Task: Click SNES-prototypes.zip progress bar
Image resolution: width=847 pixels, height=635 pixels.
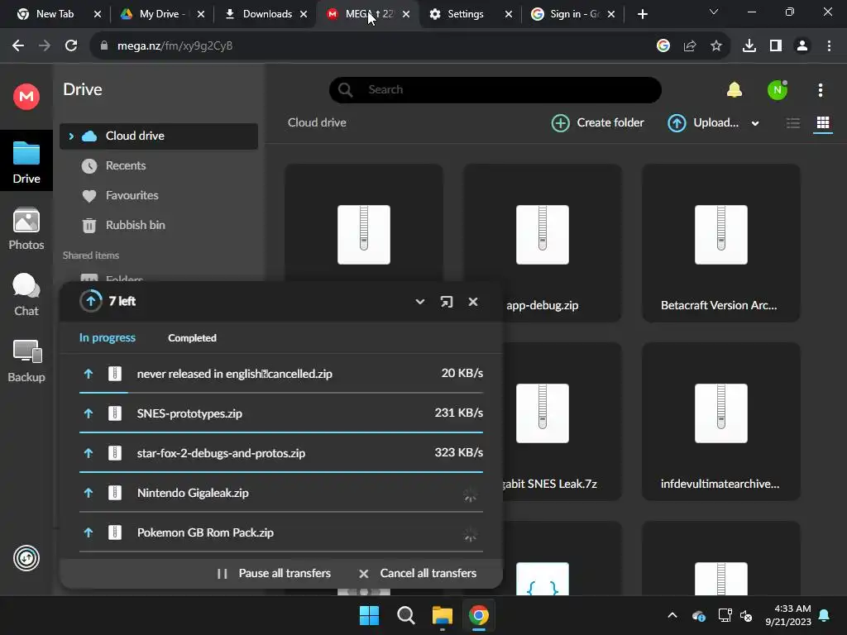Action: (281, 432)
